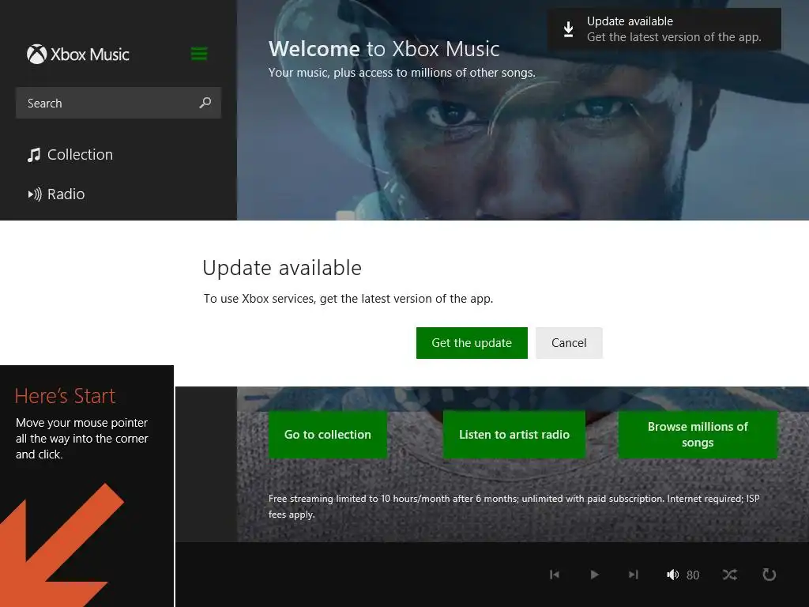Open the green hamburger menu
Viewport: 809px width, 607px height.
click(x=199, y=54)
